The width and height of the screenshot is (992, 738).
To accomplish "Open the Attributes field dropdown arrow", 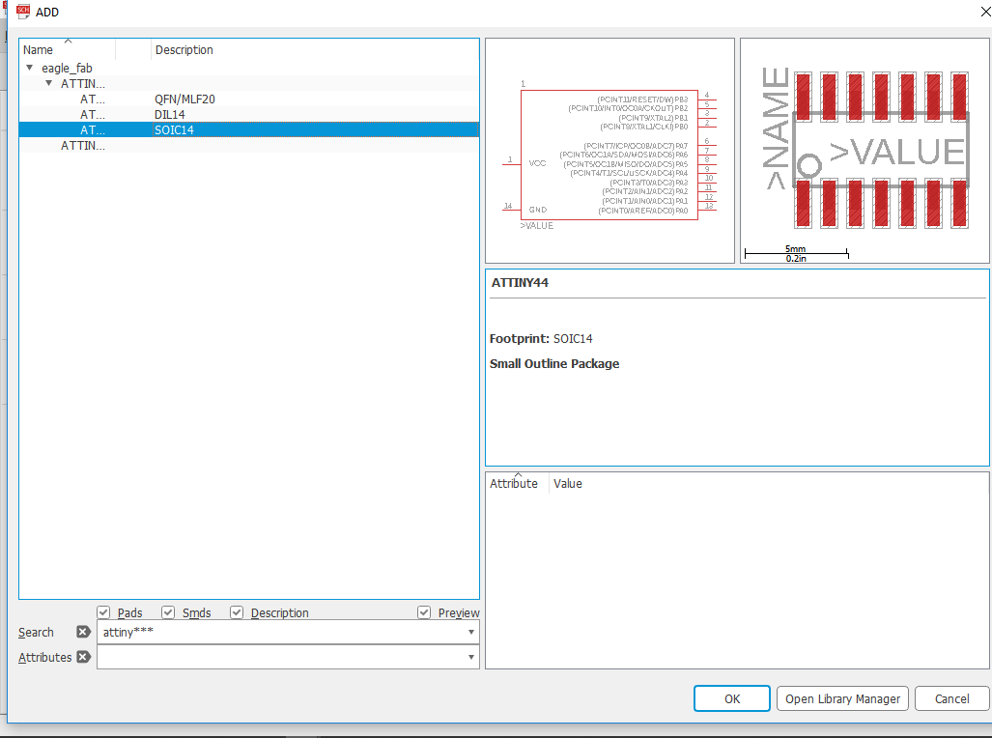I will pos(470,657).
